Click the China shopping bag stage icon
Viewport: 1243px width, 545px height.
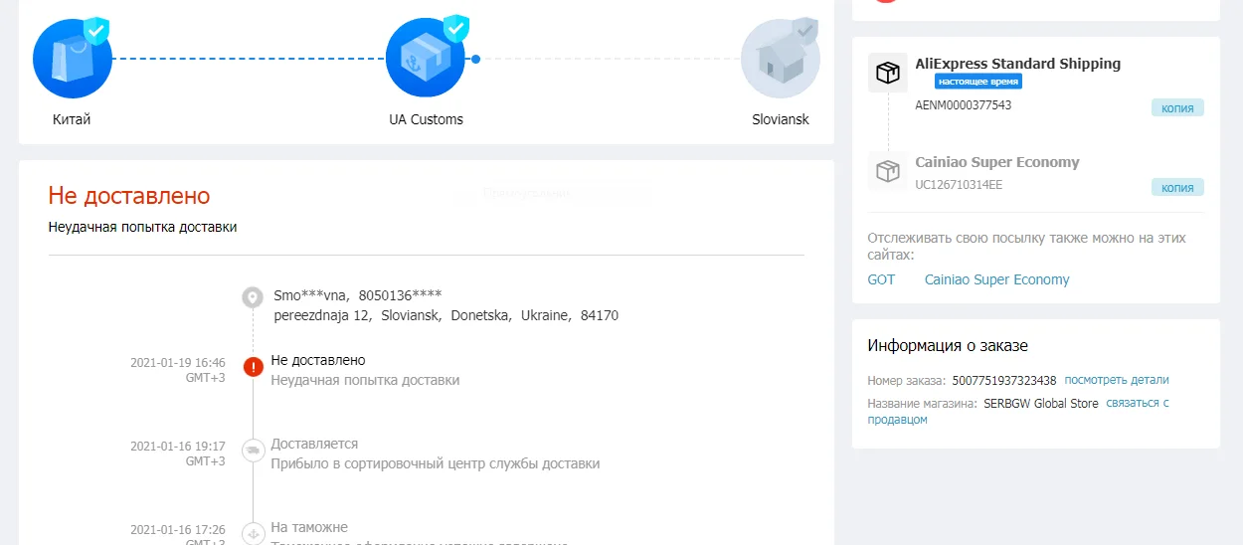(72, 58)
